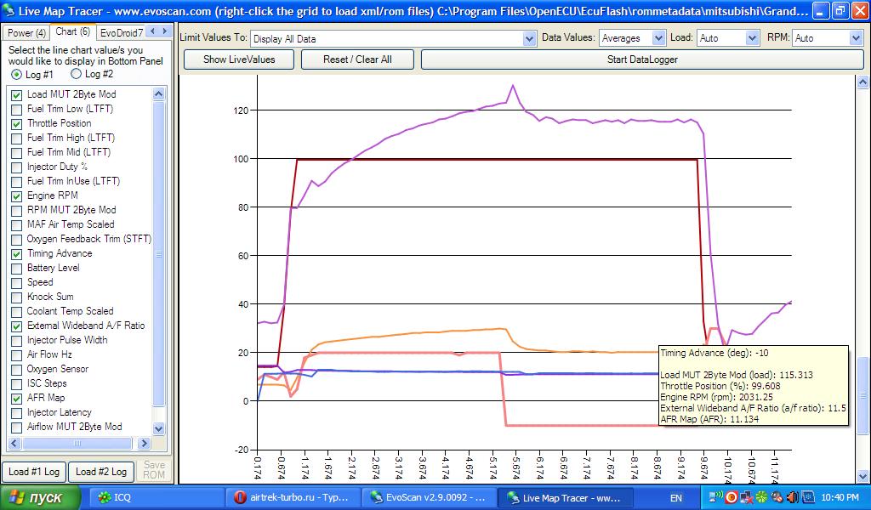
Task: Click the Windows Start button
Action: [x=41, y=497]
